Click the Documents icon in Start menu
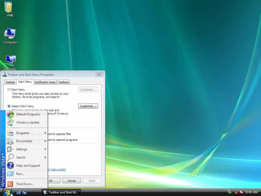This screenshot has width=261, height=196. pyautogui.click(x=10, y=141)
